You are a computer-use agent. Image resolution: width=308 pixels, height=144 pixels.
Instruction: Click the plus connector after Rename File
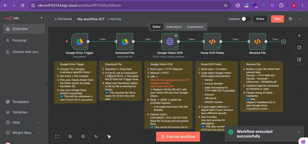click(x=283, y=41)
